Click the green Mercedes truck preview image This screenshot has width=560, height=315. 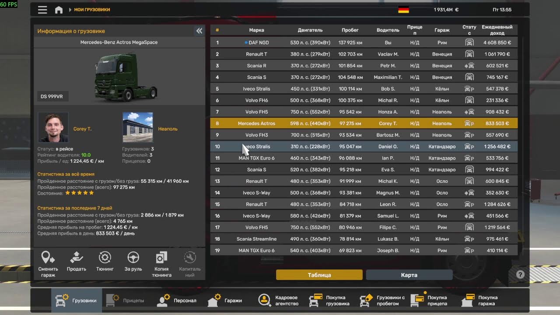(125, 77)
